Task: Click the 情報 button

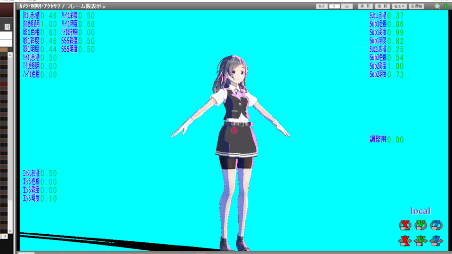Action: [382, 6]
